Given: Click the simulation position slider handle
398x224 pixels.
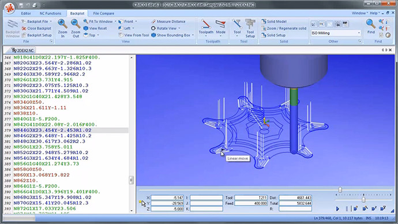Looking at the screenshot, I should (x=340, y=189).
